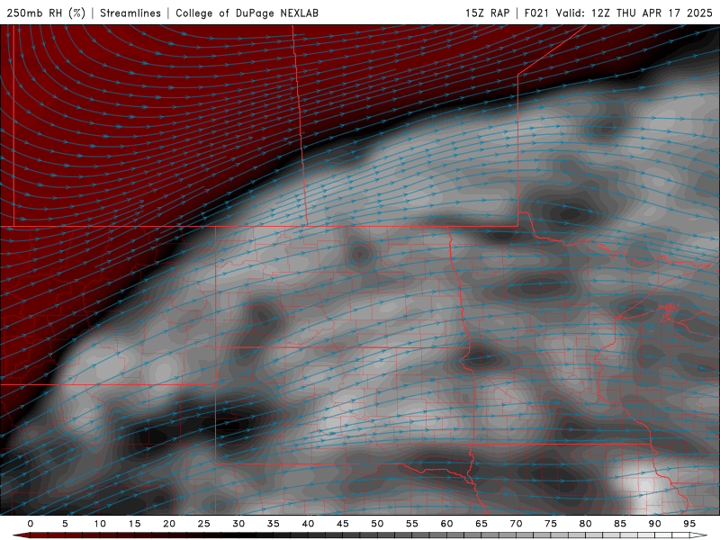720x540 pixels.
Task: Click the 55 value on color scale
Action: click(x=412, y=524)
